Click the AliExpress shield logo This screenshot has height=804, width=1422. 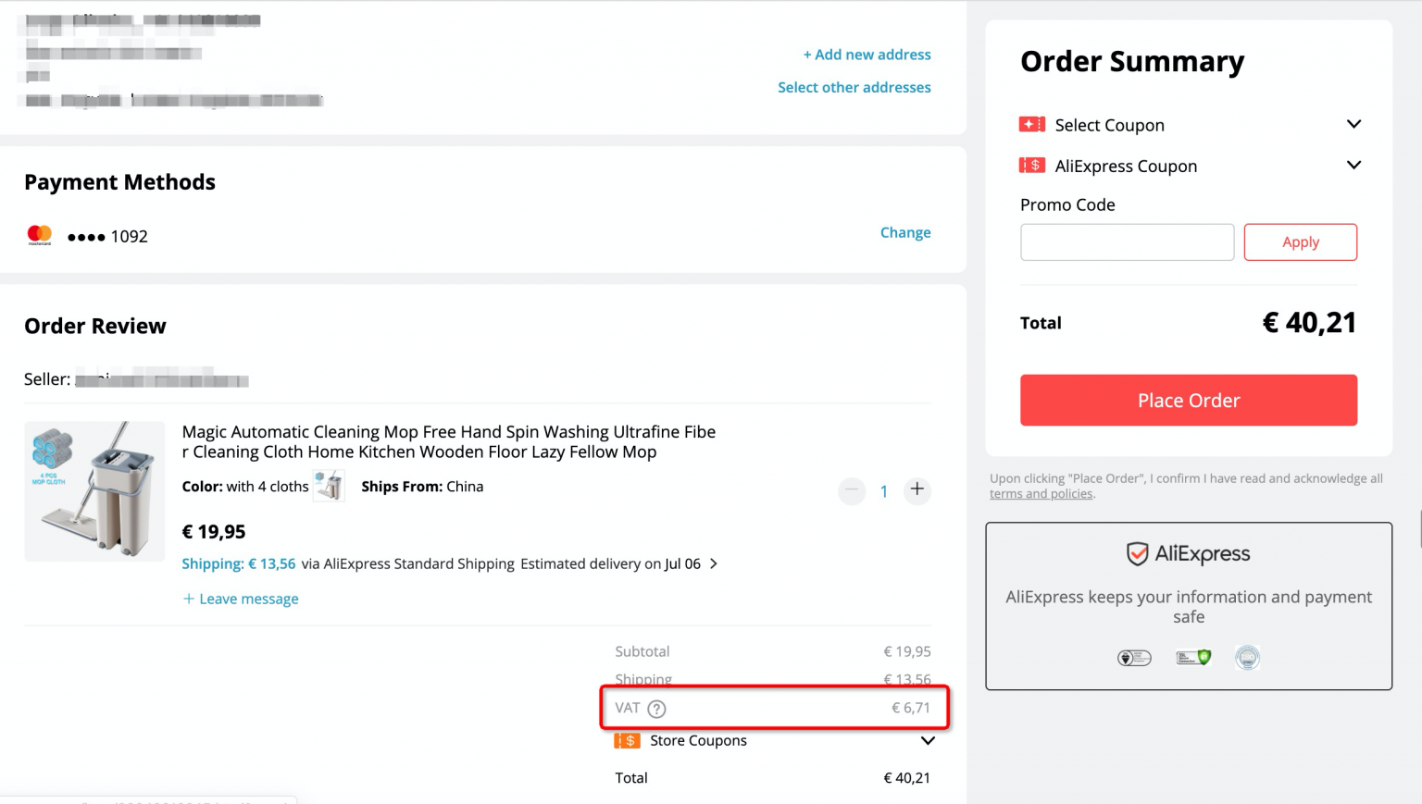point(1137,553)
